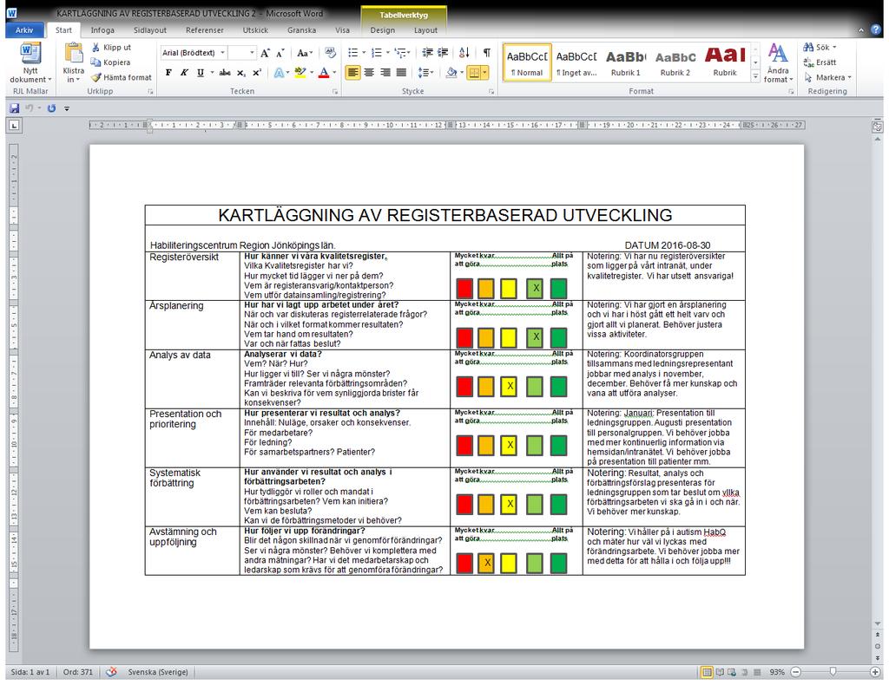
Task: Apply subscript formatting
Action: coord(241,73)
